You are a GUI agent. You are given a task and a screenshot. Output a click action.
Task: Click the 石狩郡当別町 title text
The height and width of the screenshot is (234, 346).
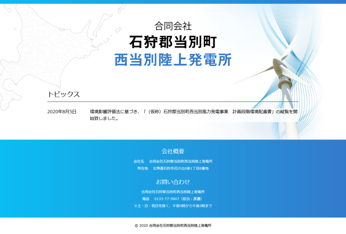tap(173, 42)
